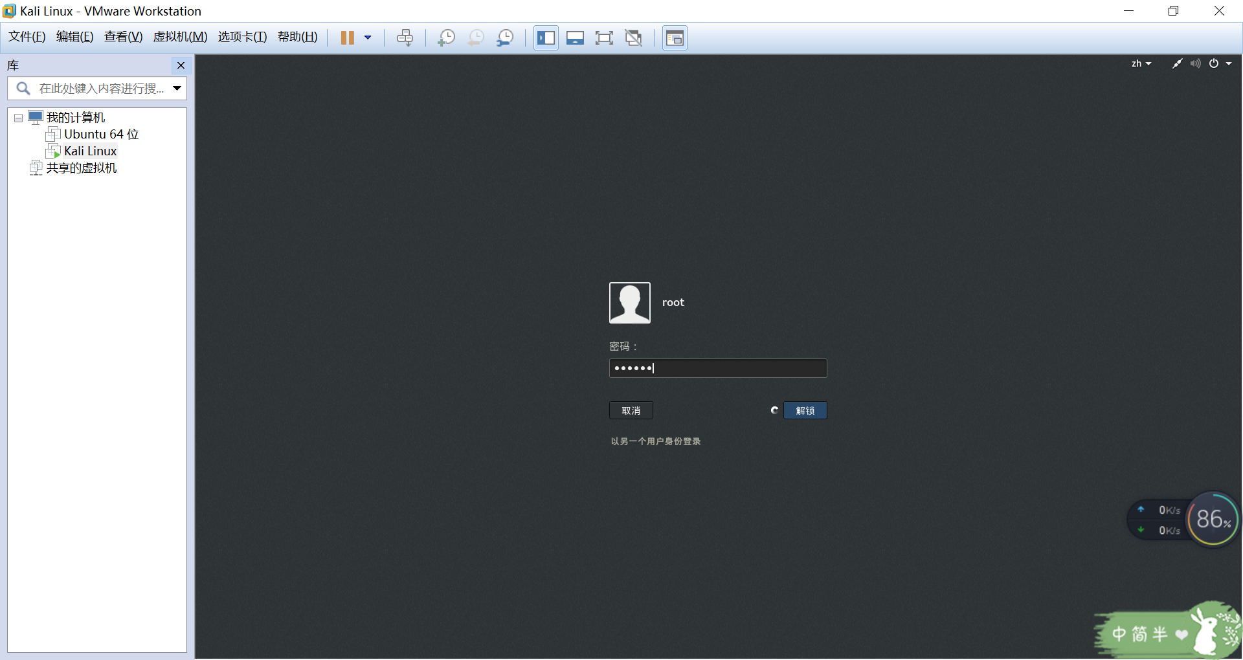Click the heart icon on IME bar
This screenshot has height=660, width=1243.
tap(1181, 634)
